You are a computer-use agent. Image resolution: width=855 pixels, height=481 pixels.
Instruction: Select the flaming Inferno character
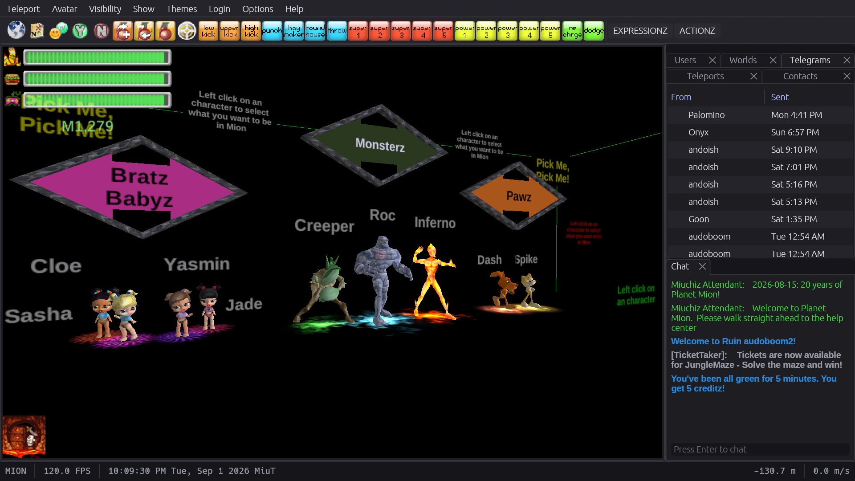(433, 281)
